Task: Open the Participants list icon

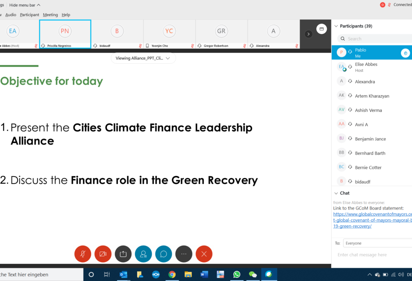Action: [x=143, y=254]
